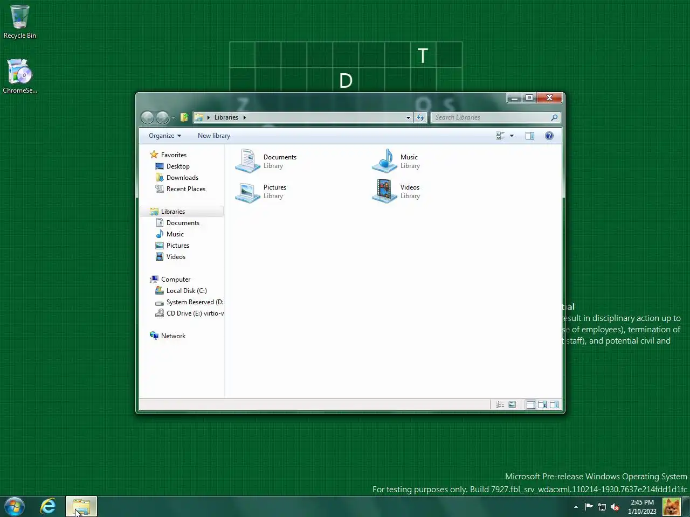Viewport: 690px width, 517px height.
Task: Click the Windows Explorer taskbar button
Action: (x=81, y=506)
